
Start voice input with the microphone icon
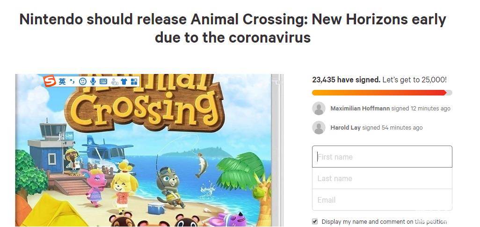[93, 81]
